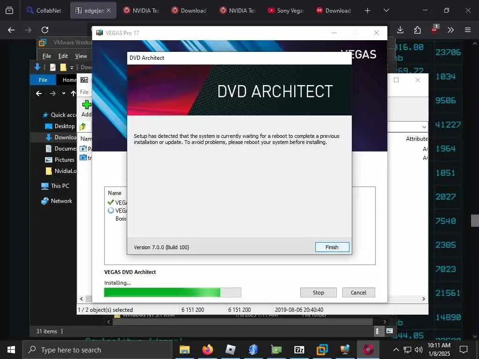Click the Attributes column header in 7-Zip

click(417, 138)
